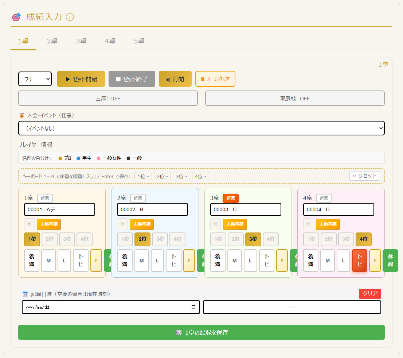403x358 pixels.
Task: Toggle the active トビ button in 4席
Action: click(x=360, y=261)
